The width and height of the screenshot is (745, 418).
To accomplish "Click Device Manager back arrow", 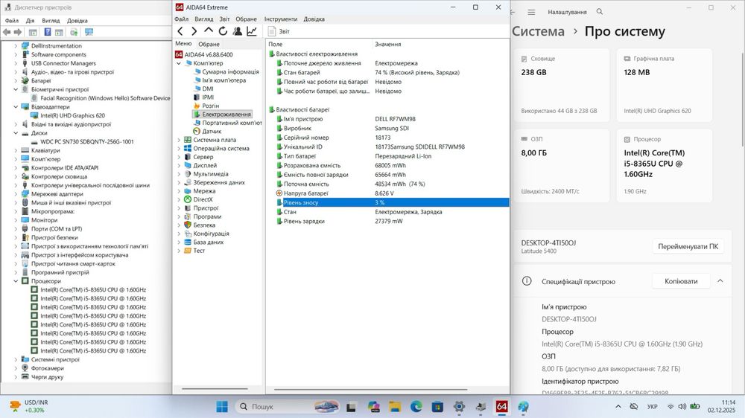I will (7, 32).
